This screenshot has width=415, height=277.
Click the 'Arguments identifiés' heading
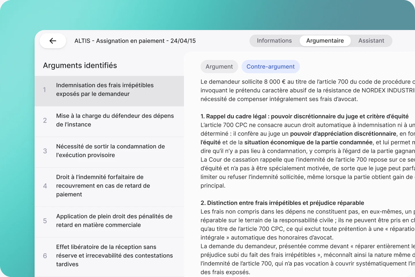[x=80, y=65]
